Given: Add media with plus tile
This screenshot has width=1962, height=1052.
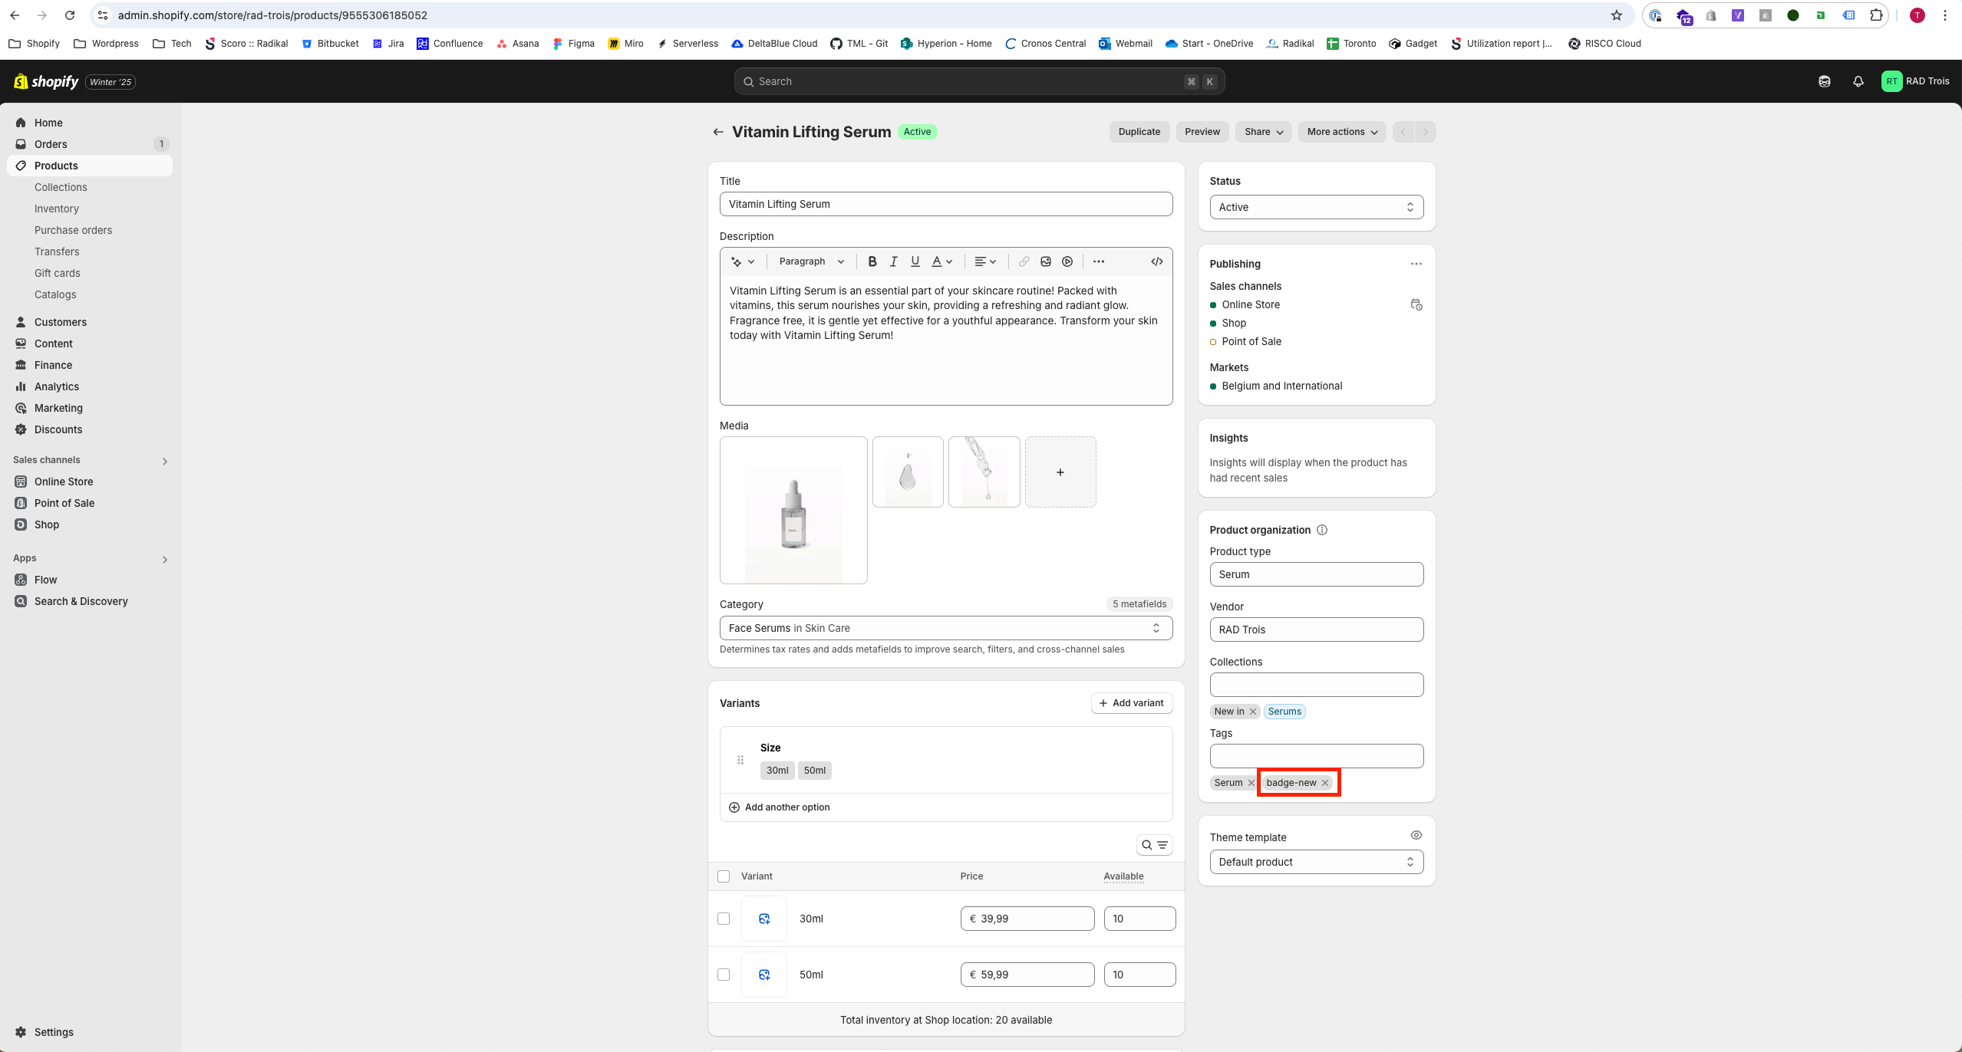Looking at the screenshot, I should pyautogui.click(x=1060, y=472).
